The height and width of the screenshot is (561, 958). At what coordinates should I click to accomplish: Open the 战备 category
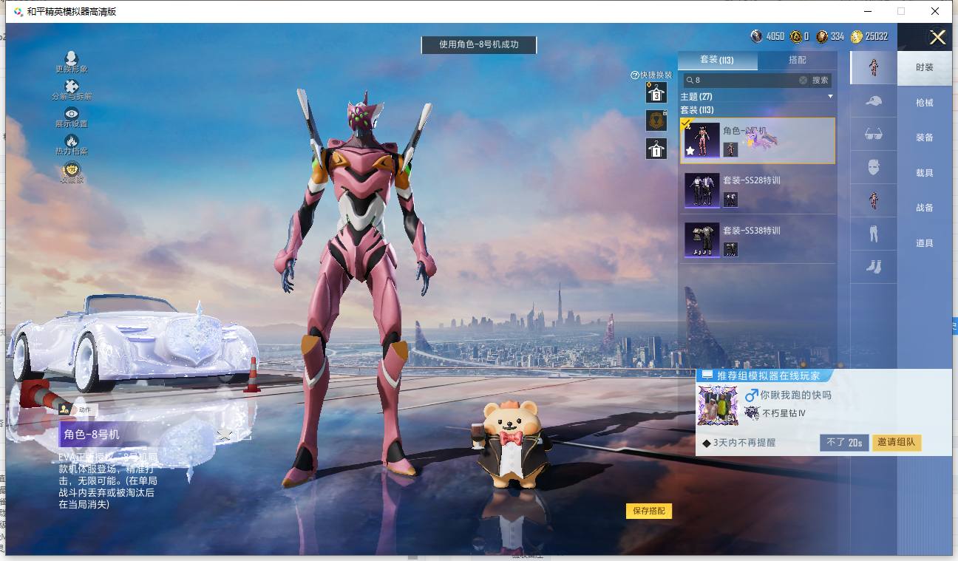925,208
